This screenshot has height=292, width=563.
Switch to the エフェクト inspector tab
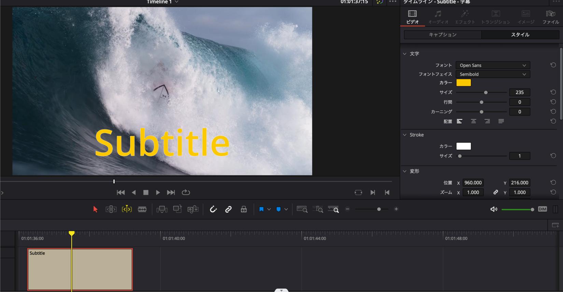click(465, 17)
